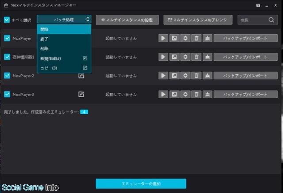
Task: Rename NoxPlayer2 using edit pencil icon
Action: (x=81, y=76)
